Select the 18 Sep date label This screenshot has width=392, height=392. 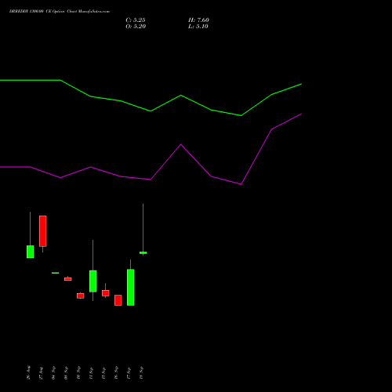[x=141, y=372]
